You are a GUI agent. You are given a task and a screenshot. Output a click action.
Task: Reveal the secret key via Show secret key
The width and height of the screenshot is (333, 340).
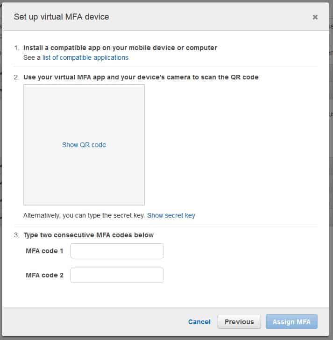coord(171,215)
